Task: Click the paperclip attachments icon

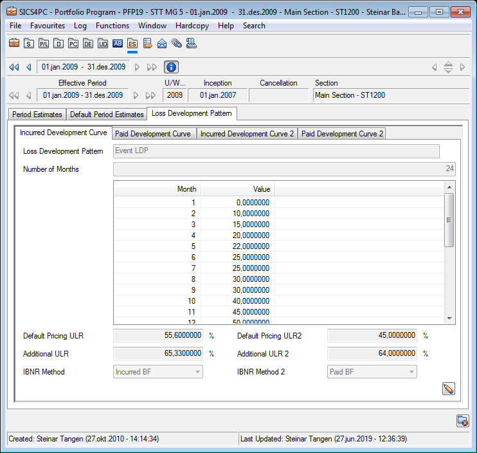Action: 176,44
